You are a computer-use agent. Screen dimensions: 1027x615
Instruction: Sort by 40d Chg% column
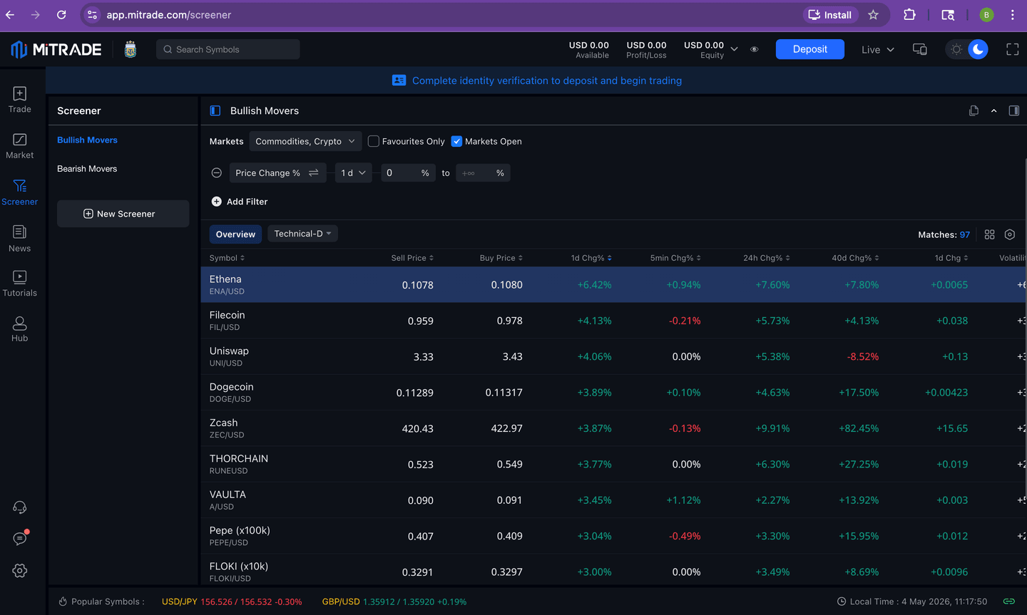click(855, 258)
